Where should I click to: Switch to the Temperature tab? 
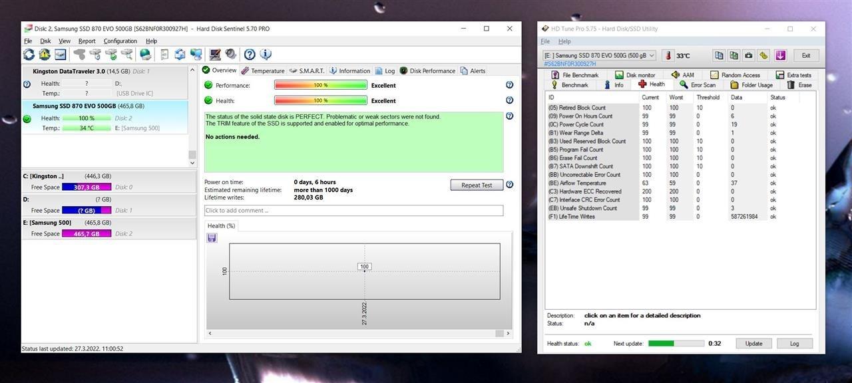[x=262, y=70]
